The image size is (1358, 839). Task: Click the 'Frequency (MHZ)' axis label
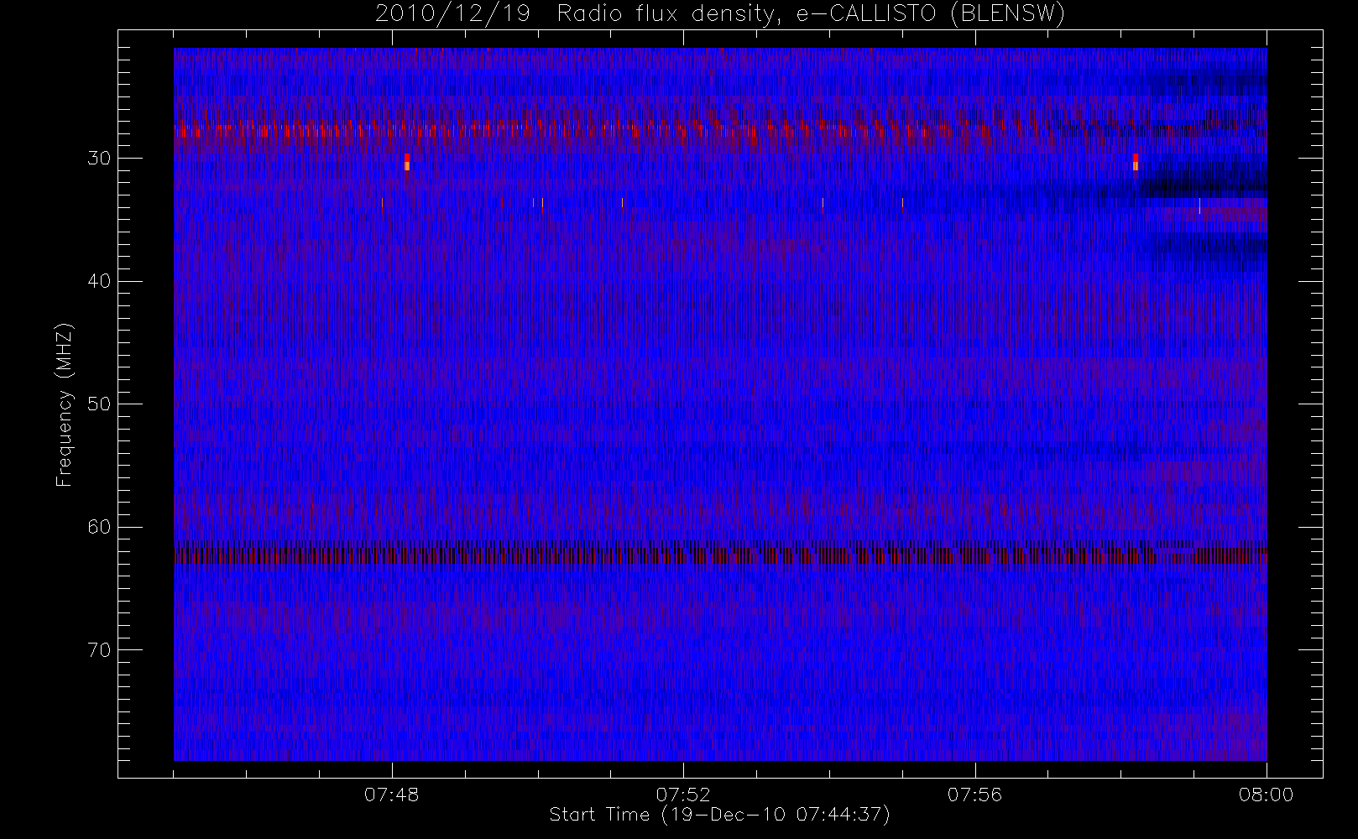click(x=64, y=404)
